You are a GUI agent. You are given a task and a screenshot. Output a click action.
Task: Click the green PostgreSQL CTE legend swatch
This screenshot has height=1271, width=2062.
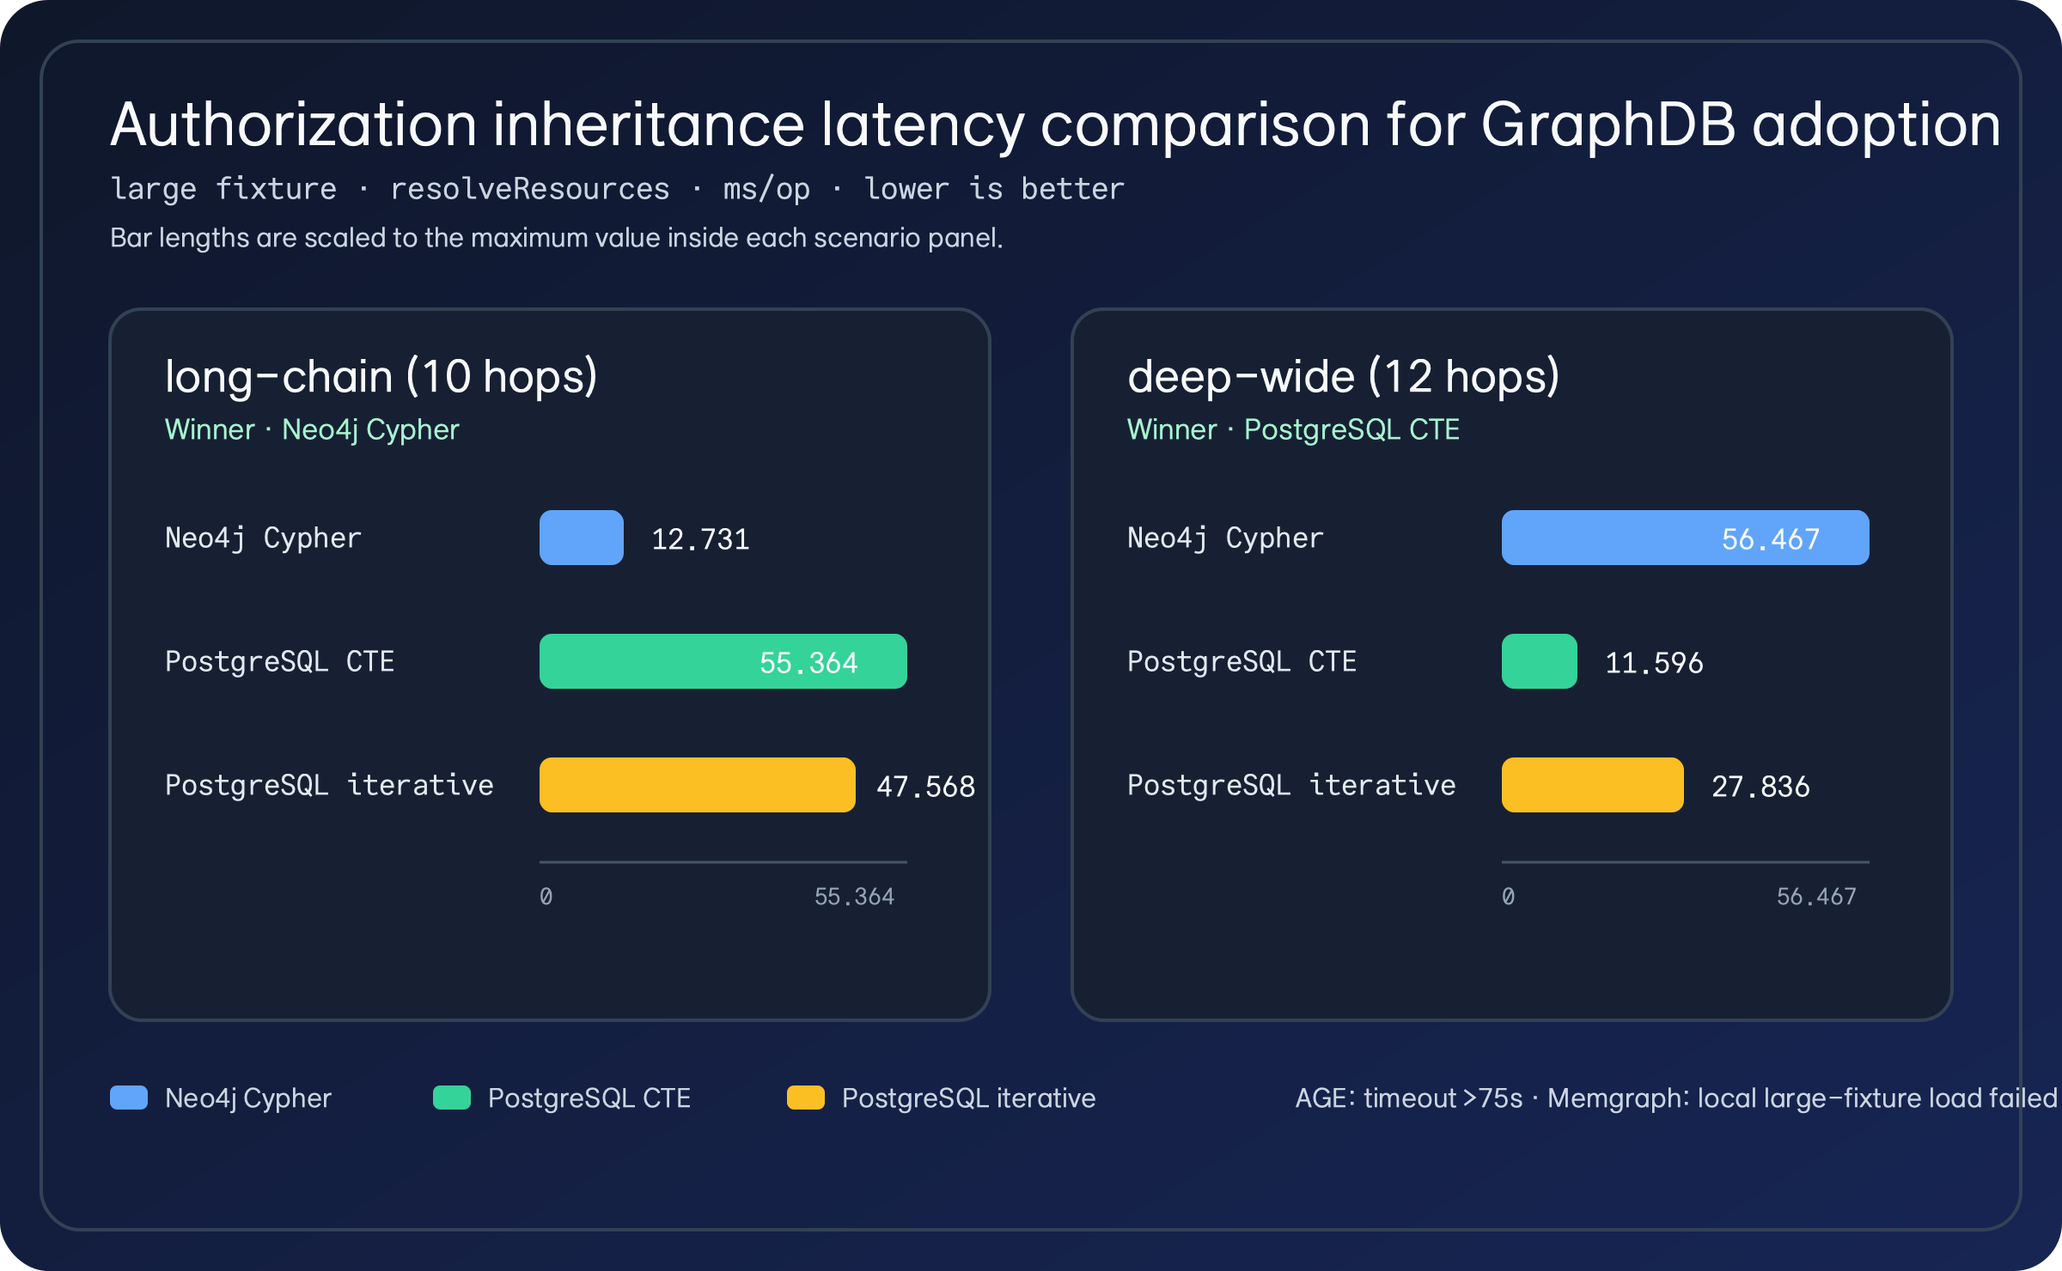point(452,1098)
